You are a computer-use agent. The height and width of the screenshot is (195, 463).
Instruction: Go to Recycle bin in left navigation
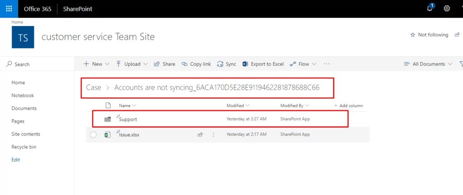tap(24, 147)
